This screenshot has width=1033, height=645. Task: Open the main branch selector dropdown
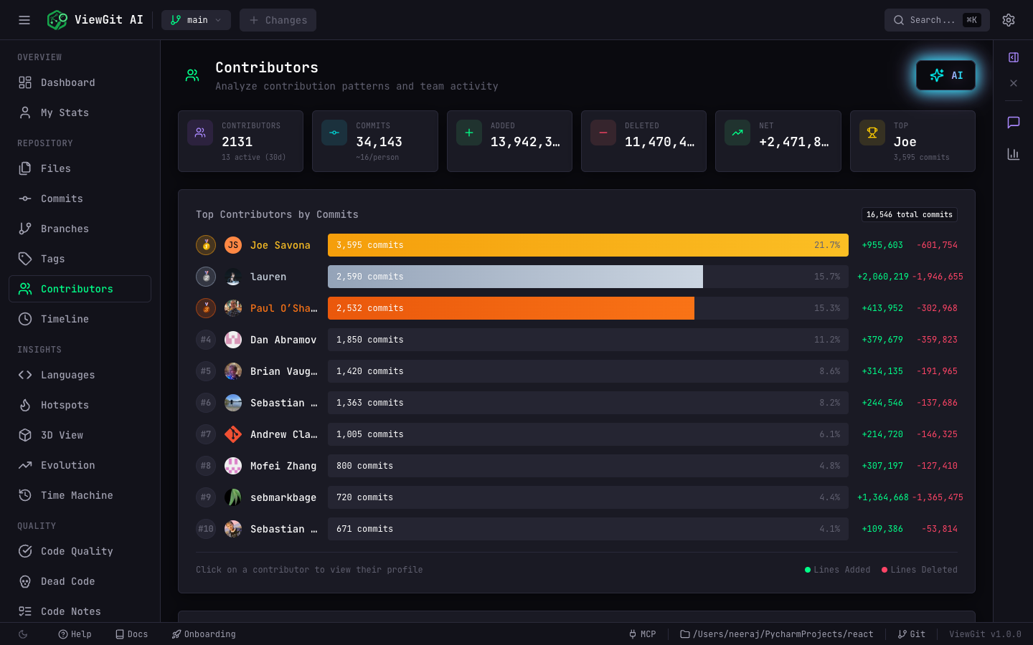click(196, 20)
